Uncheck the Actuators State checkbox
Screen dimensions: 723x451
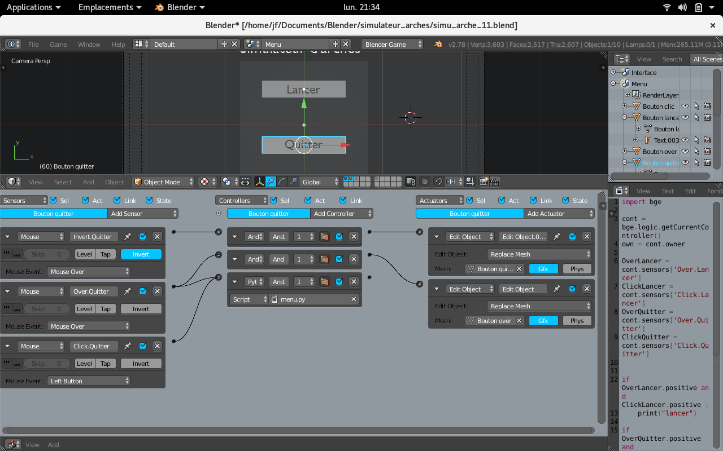tap(565, 200)
